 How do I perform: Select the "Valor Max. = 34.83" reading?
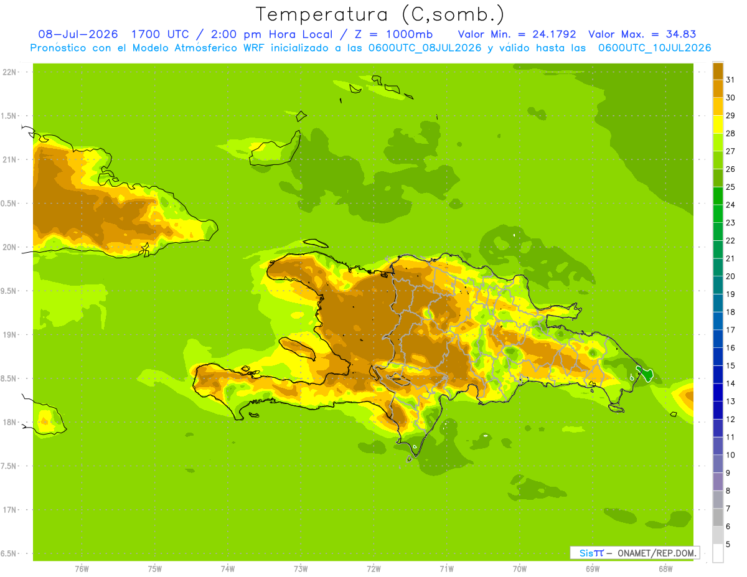tap(642, 34)
